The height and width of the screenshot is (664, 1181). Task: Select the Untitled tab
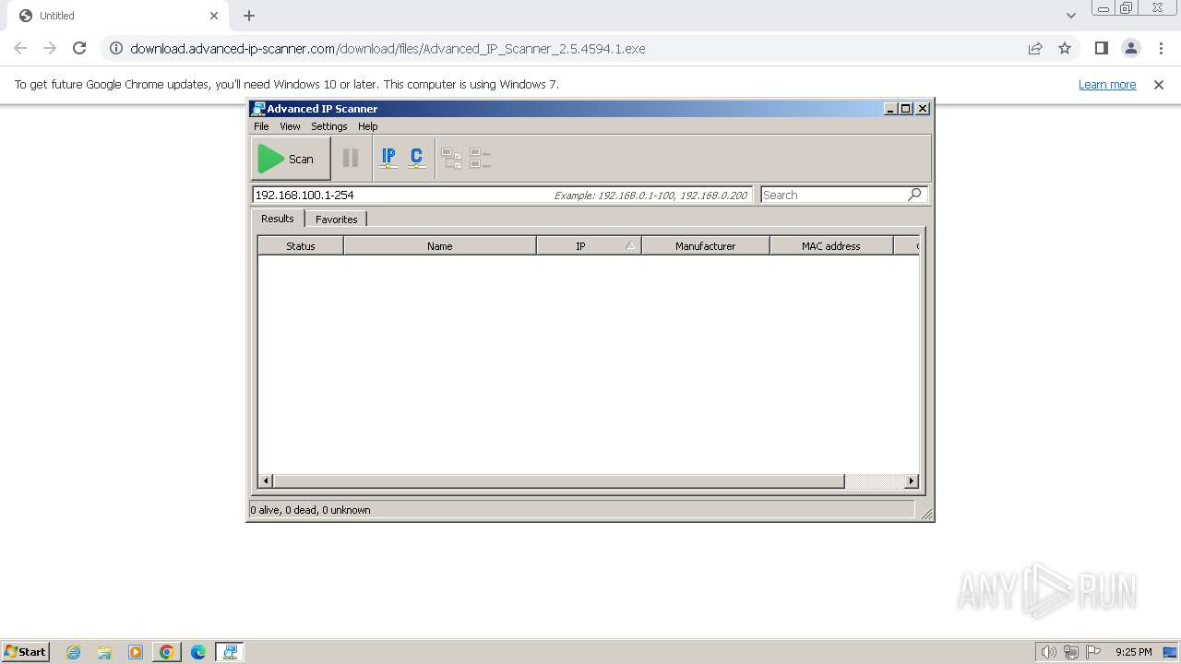(117, 16)
